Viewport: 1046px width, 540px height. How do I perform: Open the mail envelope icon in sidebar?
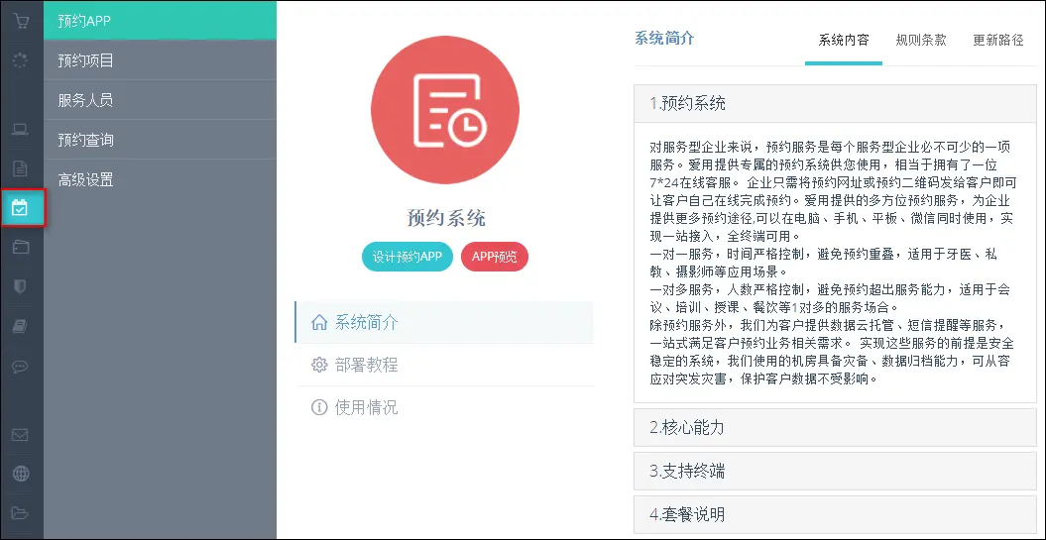tap(21, 434)
